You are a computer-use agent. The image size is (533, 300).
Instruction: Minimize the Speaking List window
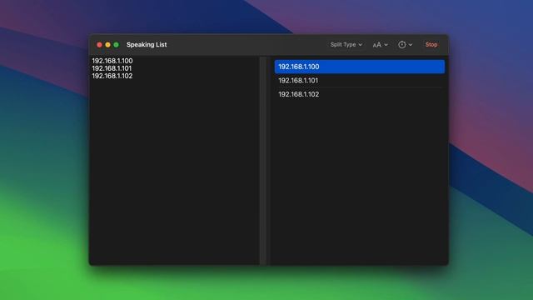[x=107, y=44]
